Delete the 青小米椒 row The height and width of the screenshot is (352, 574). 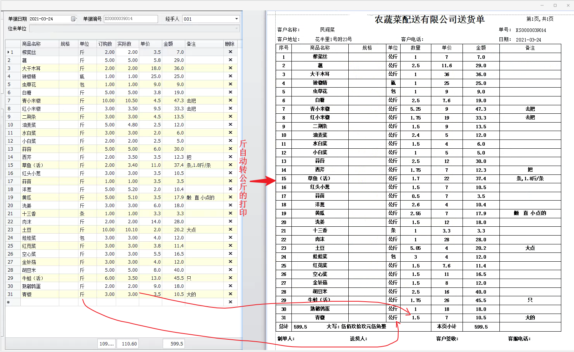click(x=230, y=100)
